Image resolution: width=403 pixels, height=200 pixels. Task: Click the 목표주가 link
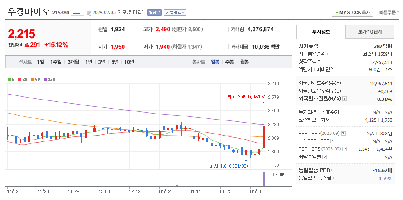330,112
